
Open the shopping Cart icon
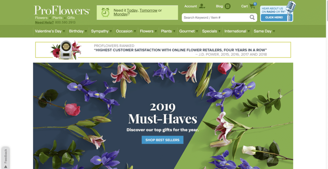pyautogui.click(x=252, y=6)
